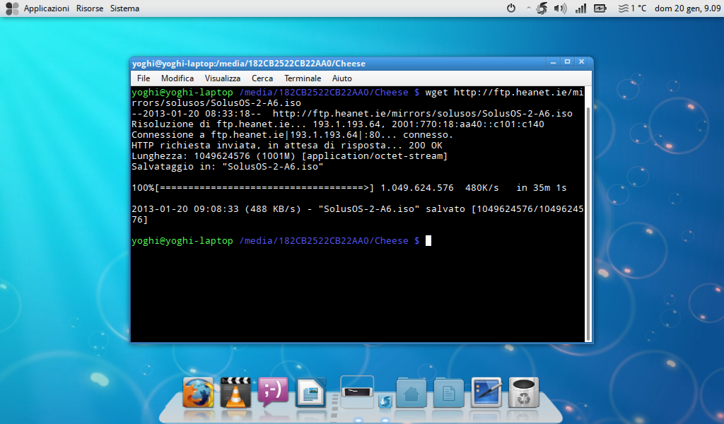Open the Sistema menu
The height and width of the screenshot is (424, 724).
coord(124,8)
